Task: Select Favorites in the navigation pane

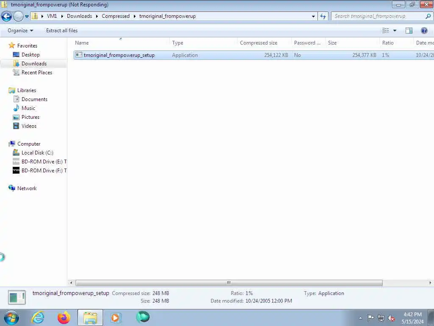Action: (27, 46)
